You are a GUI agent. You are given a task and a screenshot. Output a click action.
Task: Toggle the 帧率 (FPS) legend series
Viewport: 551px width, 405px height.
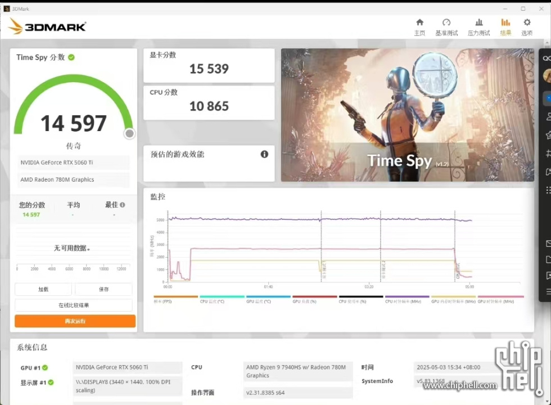pos(175,299)
